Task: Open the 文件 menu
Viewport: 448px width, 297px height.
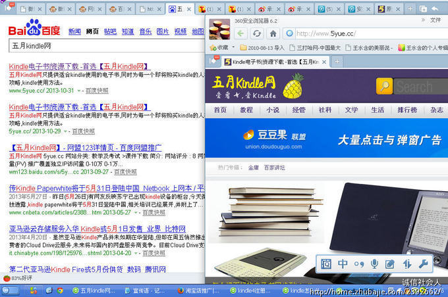Action: (x=435, y=20)
